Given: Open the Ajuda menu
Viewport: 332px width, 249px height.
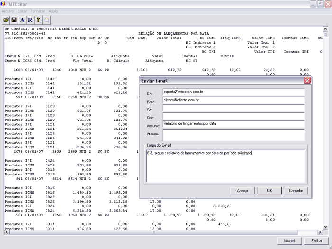Looking at the screenshot, I should pyautogui.click(x=54, y=11).
